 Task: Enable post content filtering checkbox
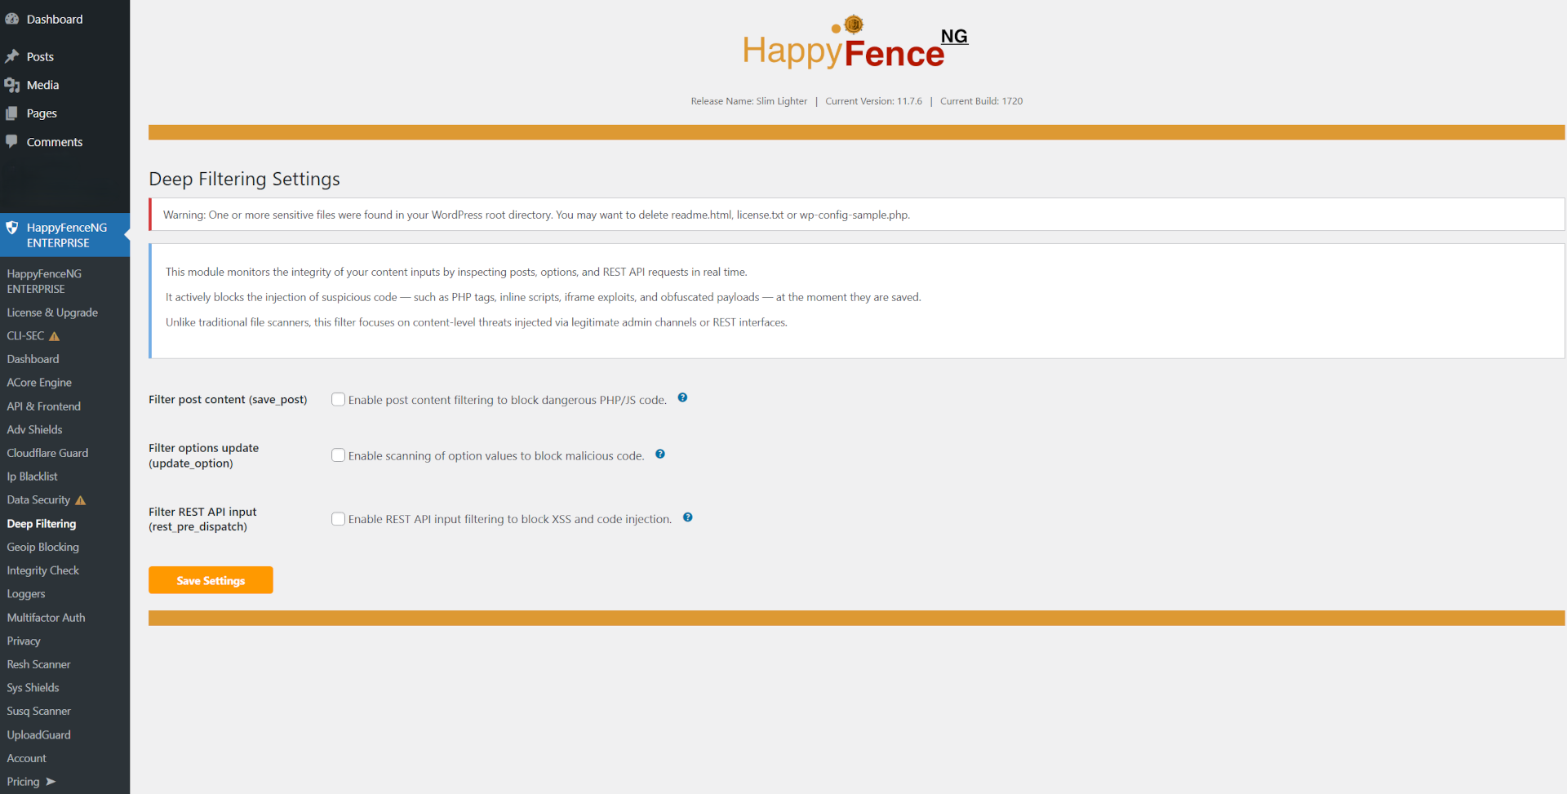338,399
